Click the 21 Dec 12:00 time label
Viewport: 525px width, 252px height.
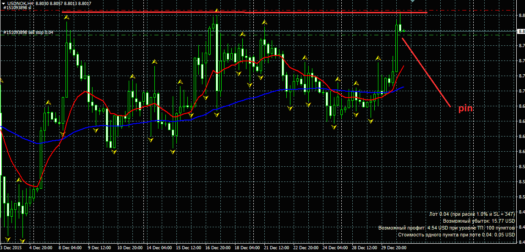[x=278, y=248]
